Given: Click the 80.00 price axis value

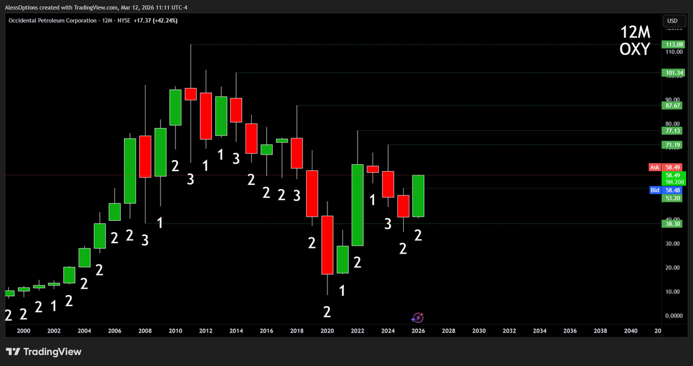Looking at the screenshot, I should coord(673,123).
